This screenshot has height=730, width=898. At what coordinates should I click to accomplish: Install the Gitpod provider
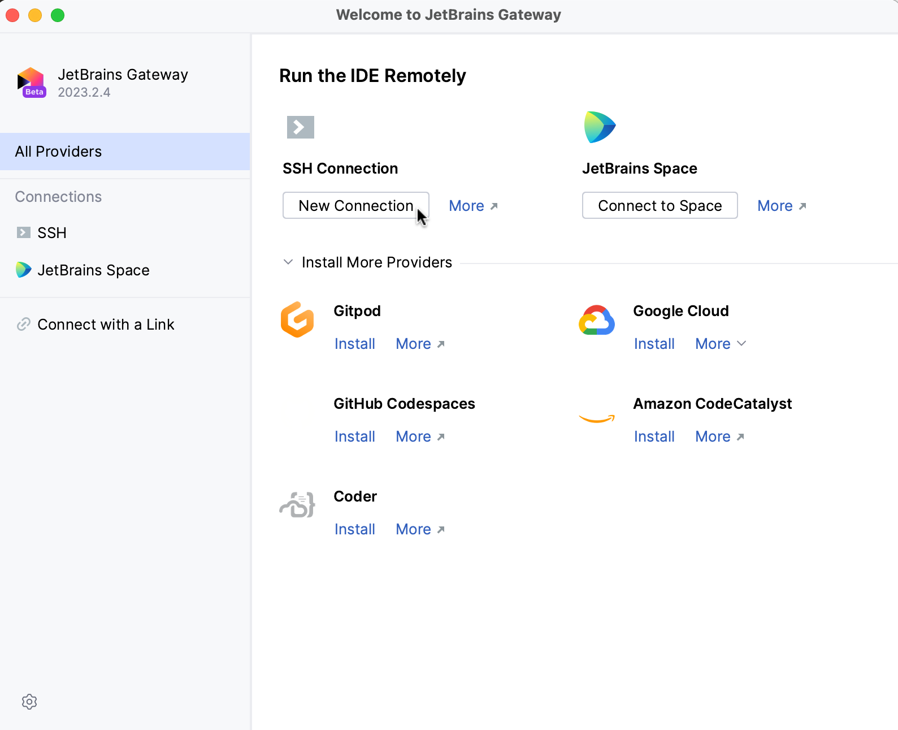[355, 344]
